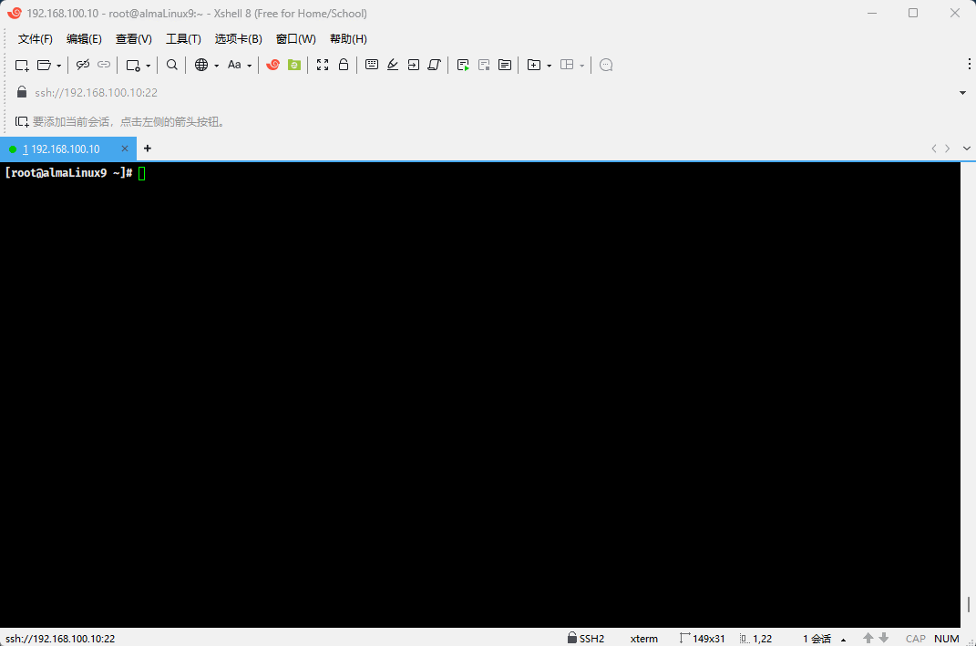Viewport: 976px width, 646px height.
Task: Create a new session with the New icon
Action: (22, 65)
